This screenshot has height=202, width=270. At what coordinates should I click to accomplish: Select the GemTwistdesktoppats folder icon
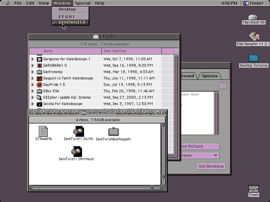pos(113,132)
